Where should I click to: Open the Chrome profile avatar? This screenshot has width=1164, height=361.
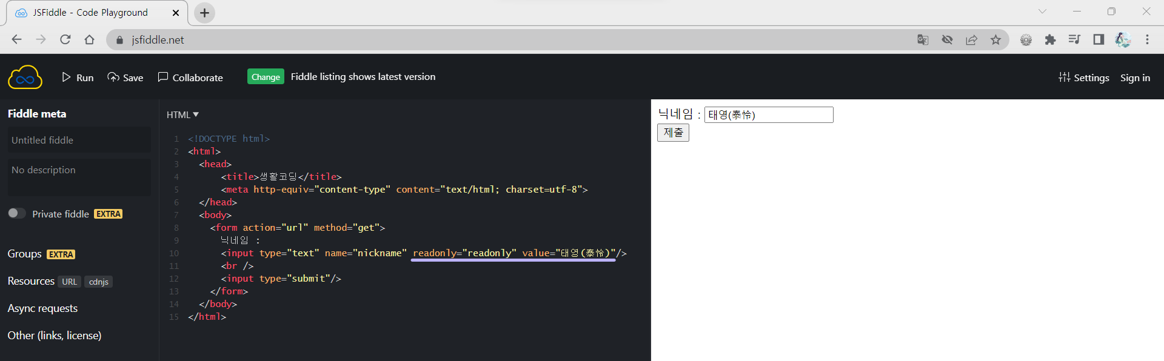click(1123, 39)
